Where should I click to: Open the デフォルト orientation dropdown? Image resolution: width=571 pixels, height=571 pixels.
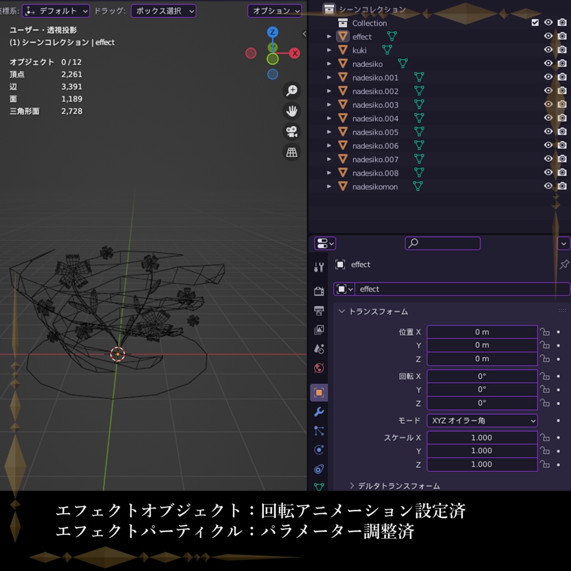tap(56, 11)
